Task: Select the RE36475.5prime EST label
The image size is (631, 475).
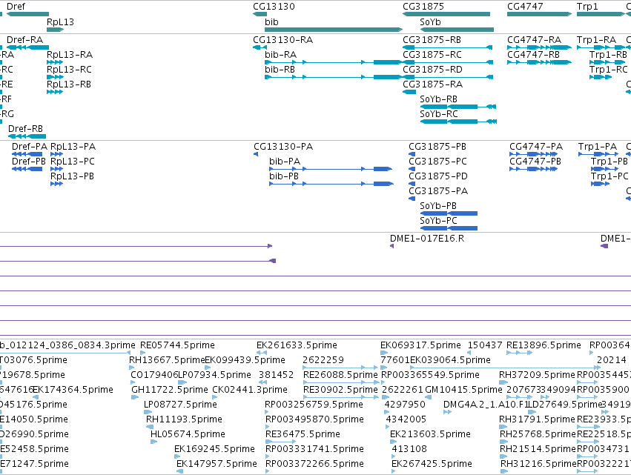Action: (x=303, y=434)
